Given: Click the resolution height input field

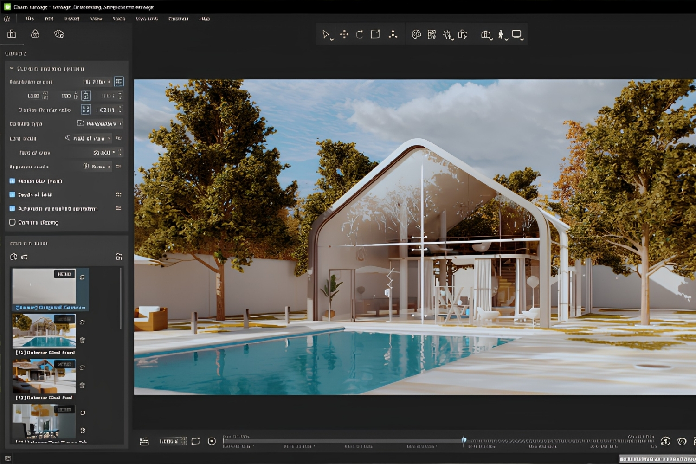Looking at the screenshot, I should pyautogui.click(x=66, y=96).
